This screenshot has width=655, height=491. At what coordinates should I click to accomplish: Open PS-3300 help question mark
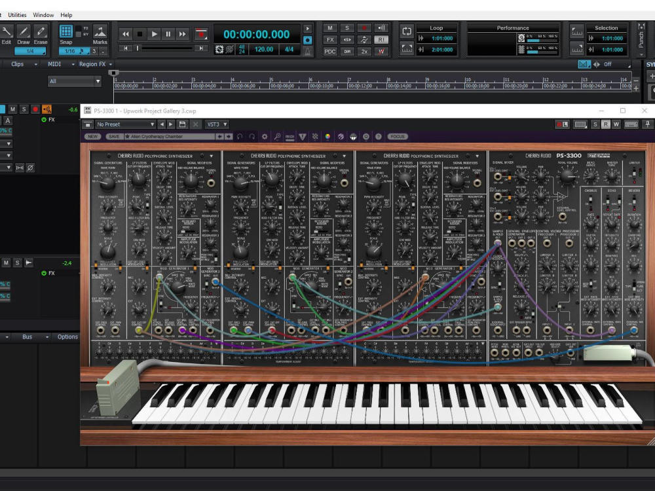click(379, 137)
